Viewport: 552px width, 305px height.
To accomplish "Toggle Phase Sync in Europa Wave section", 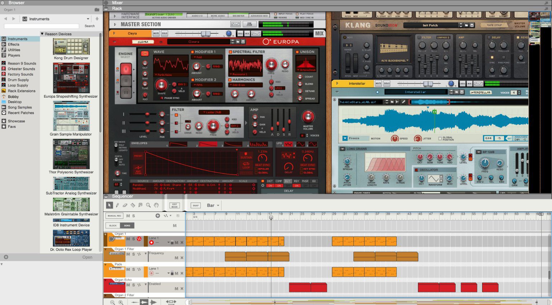I will point(161,98).
